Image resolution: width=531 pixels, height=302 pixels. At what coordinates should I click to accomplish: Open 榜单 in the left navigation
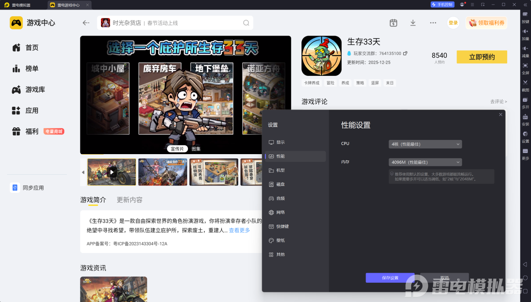coord(32,69)
